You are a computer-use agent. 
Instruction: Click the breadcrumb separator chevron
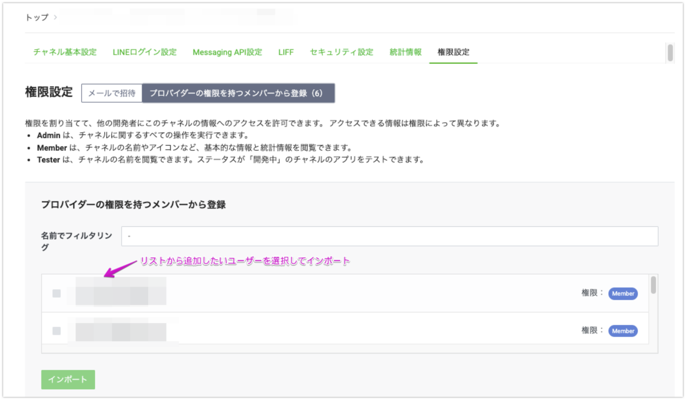(54, 17)
